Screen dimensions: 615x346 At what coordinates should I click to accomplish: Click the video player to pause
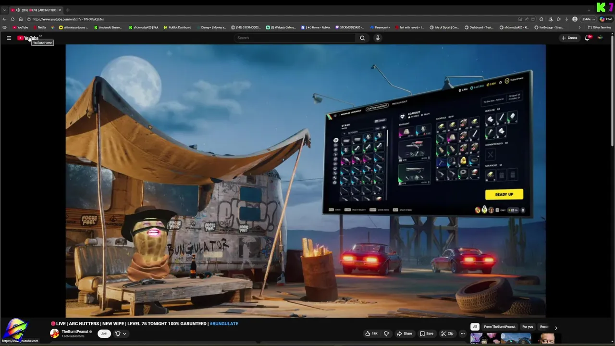(306, 181)
